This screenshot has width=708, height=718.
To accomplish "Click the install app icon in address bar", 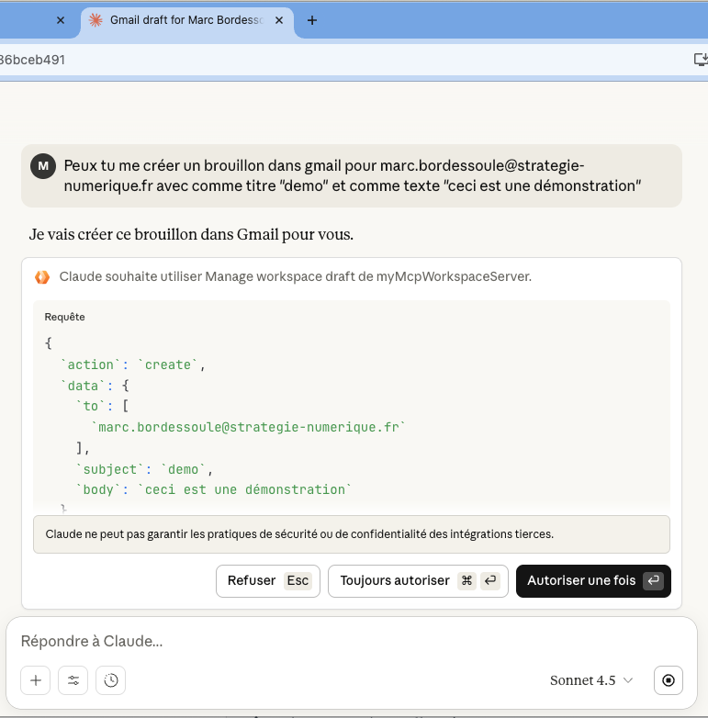I will (x=700, y=60).
